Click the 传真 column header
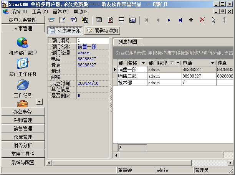The width and height of the screenshot is (235, 175). point(225,63)
